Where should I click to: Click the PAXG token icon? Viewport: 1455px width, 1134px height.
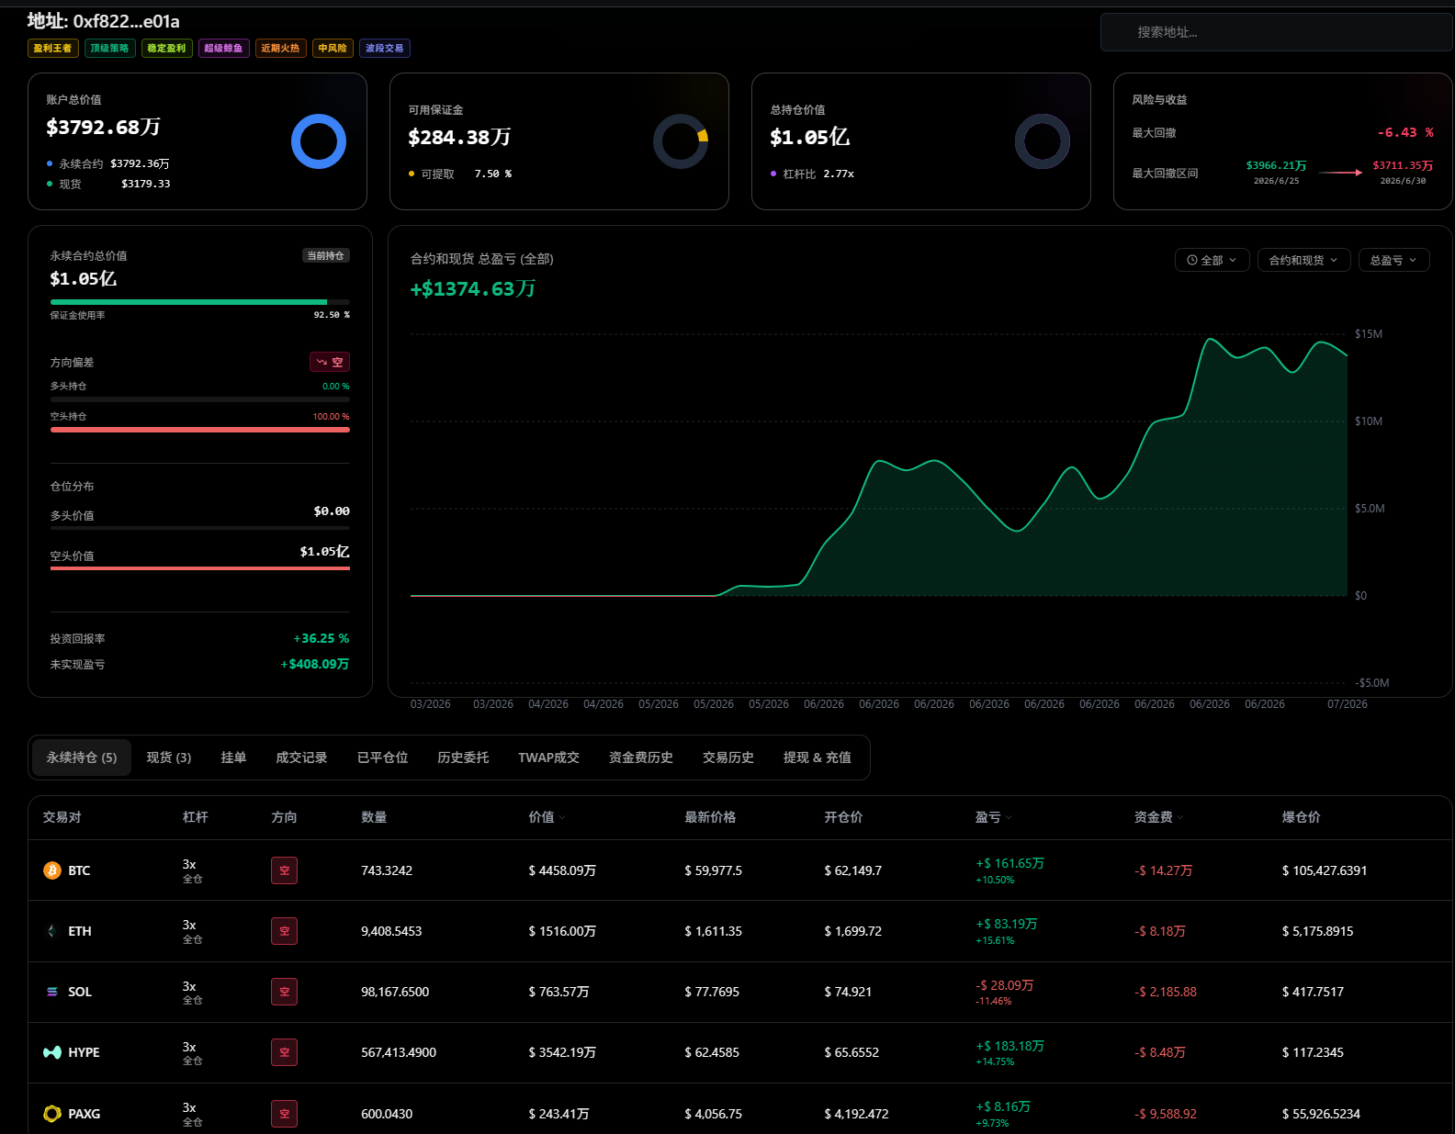[x=52, y=1114]
